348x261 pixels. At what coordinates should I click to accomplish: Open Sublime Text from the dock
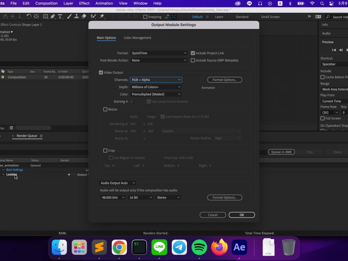(x=99, y=247)
